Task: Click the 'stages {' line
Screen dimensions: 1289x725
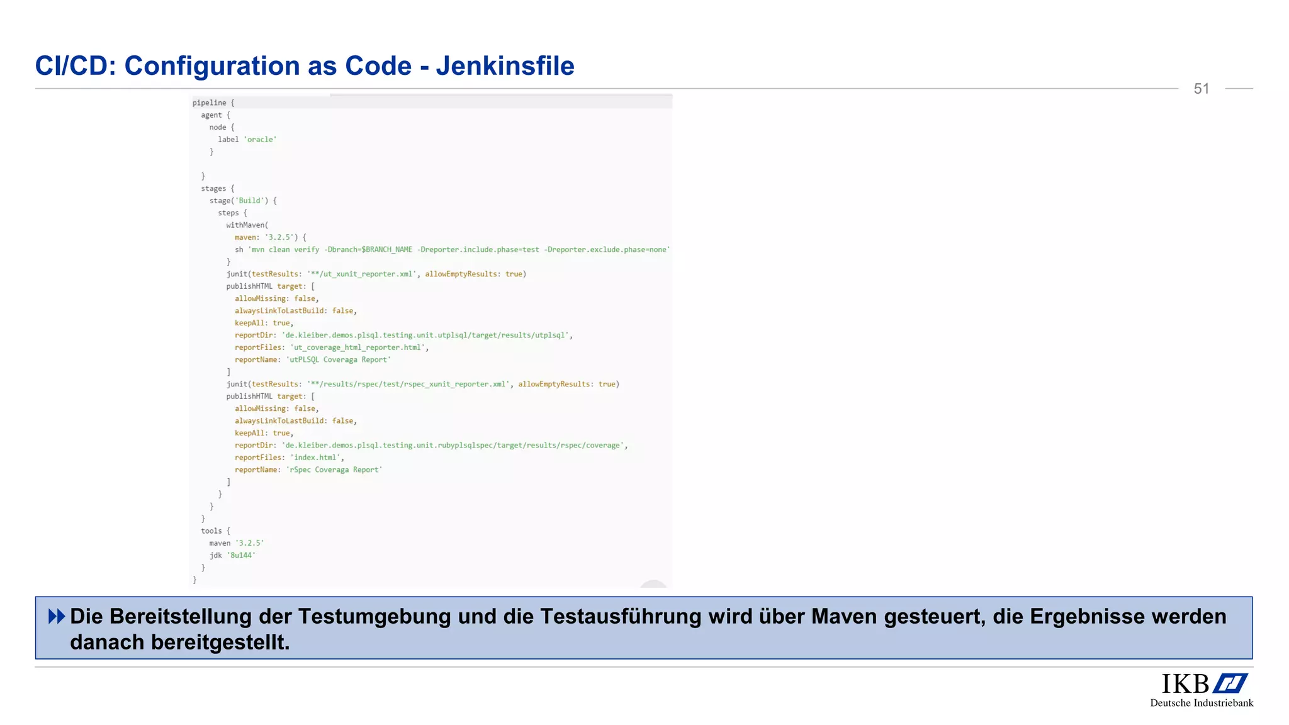Action: (218, 189)
